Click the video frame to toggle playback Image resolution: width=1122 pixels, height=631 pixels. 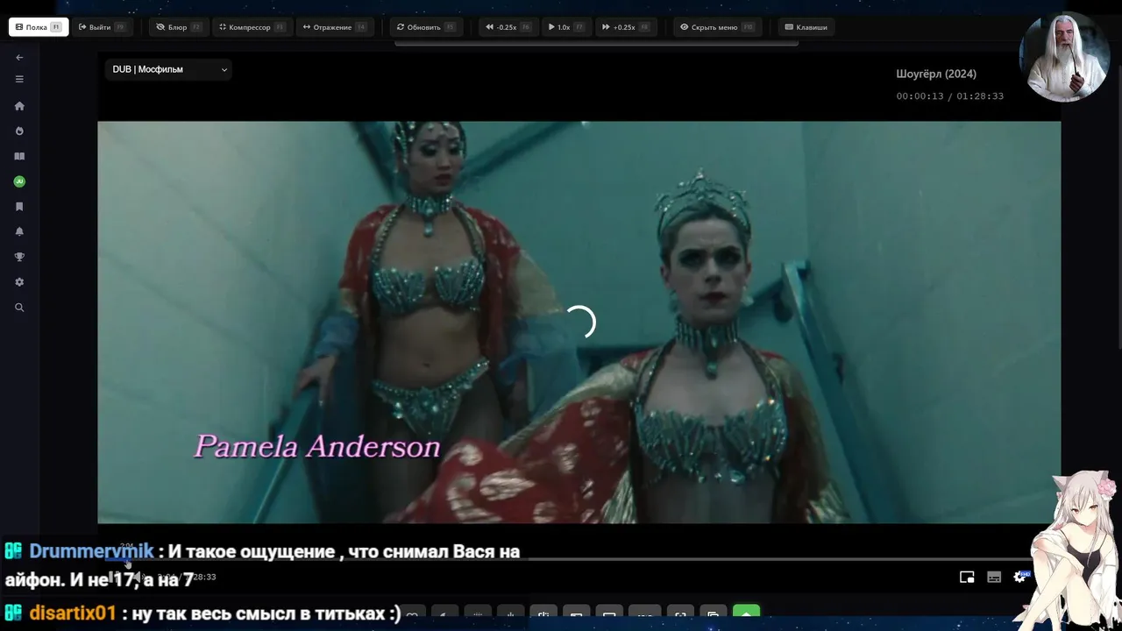tap(579, 322)
